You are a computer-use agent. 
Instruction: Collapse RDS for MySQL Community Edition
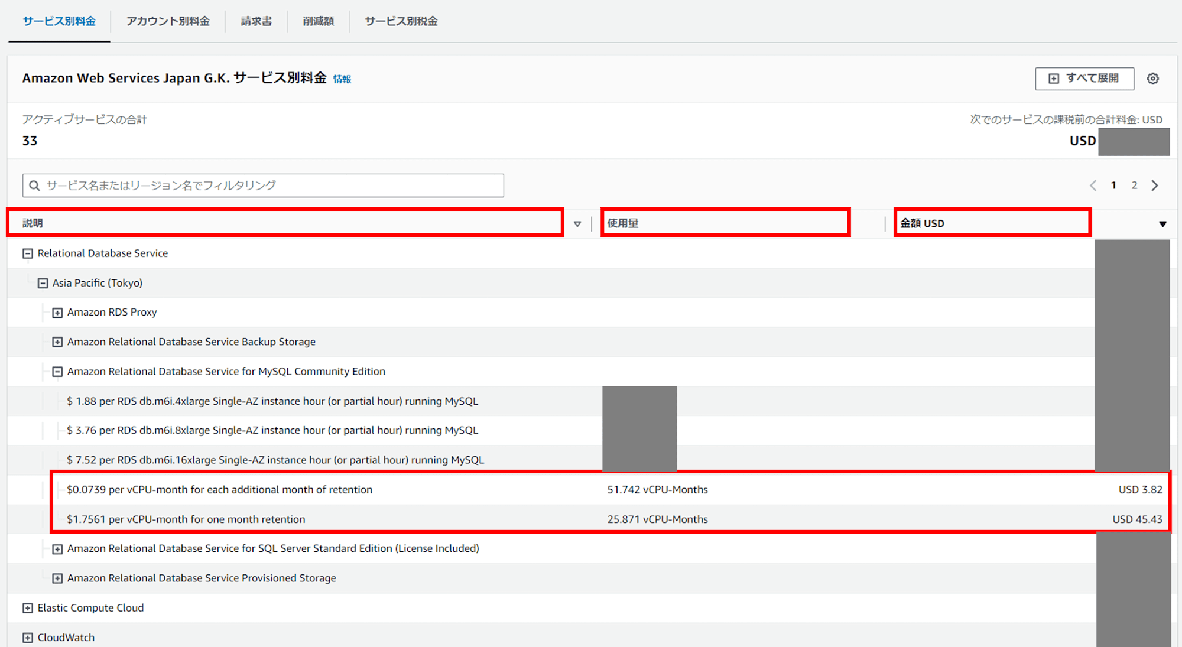point(57,372)
